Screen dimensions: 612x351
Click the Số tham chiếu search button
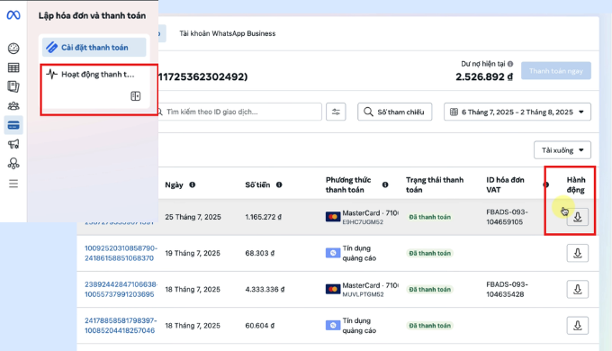[394, 112]
